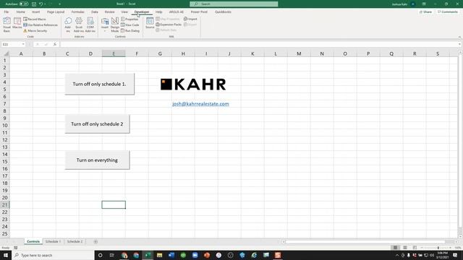Screen dimensions: 463x260
Task: Open the Macros dialog
Action: (17, 24)
